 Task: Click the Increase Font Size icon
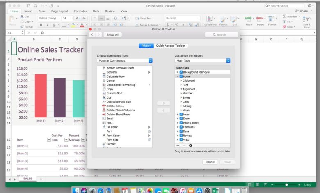pyautogui.click(x=78, y=18)
